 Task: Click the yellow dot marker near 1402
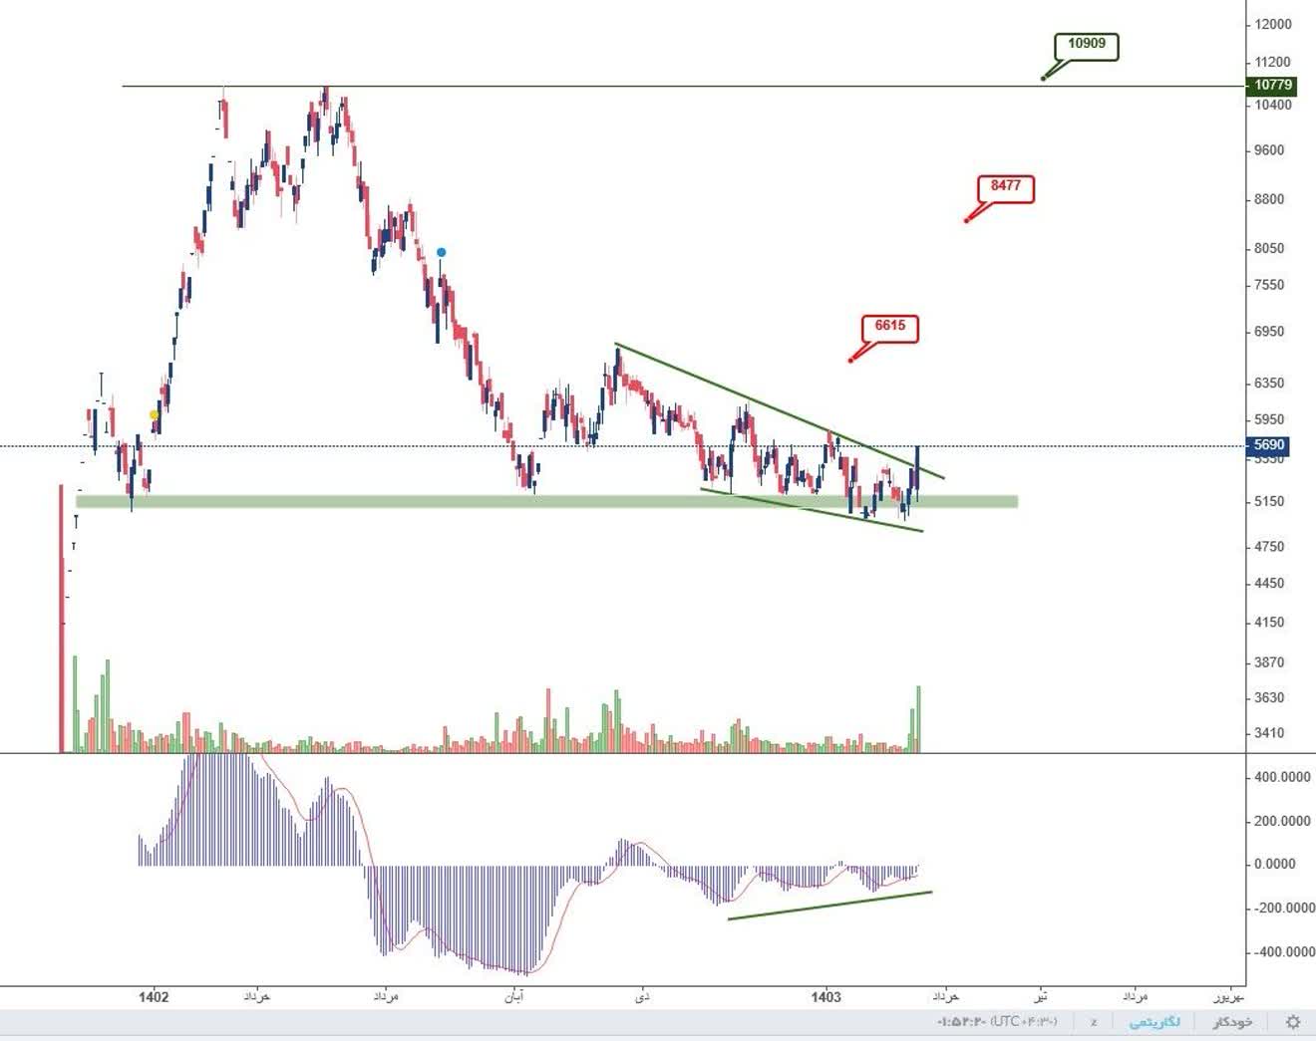(x=154, y=414)
